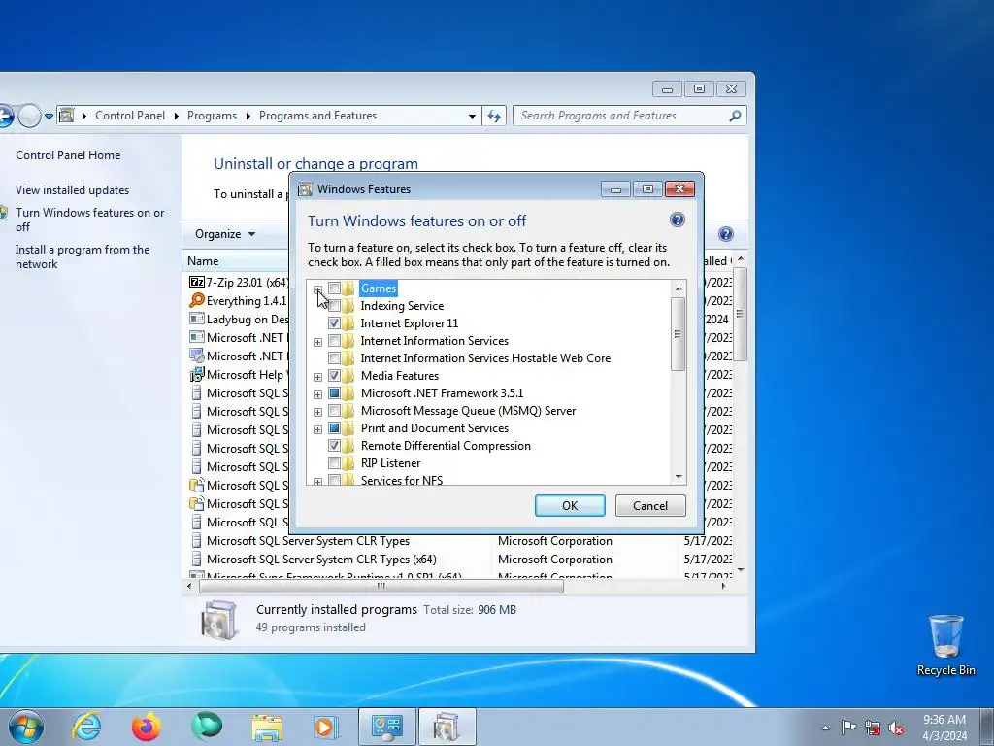Screen dimensions: 994x746
Task: Click the 7-Zip 23.01 program icon
Action: coord(196,283)
